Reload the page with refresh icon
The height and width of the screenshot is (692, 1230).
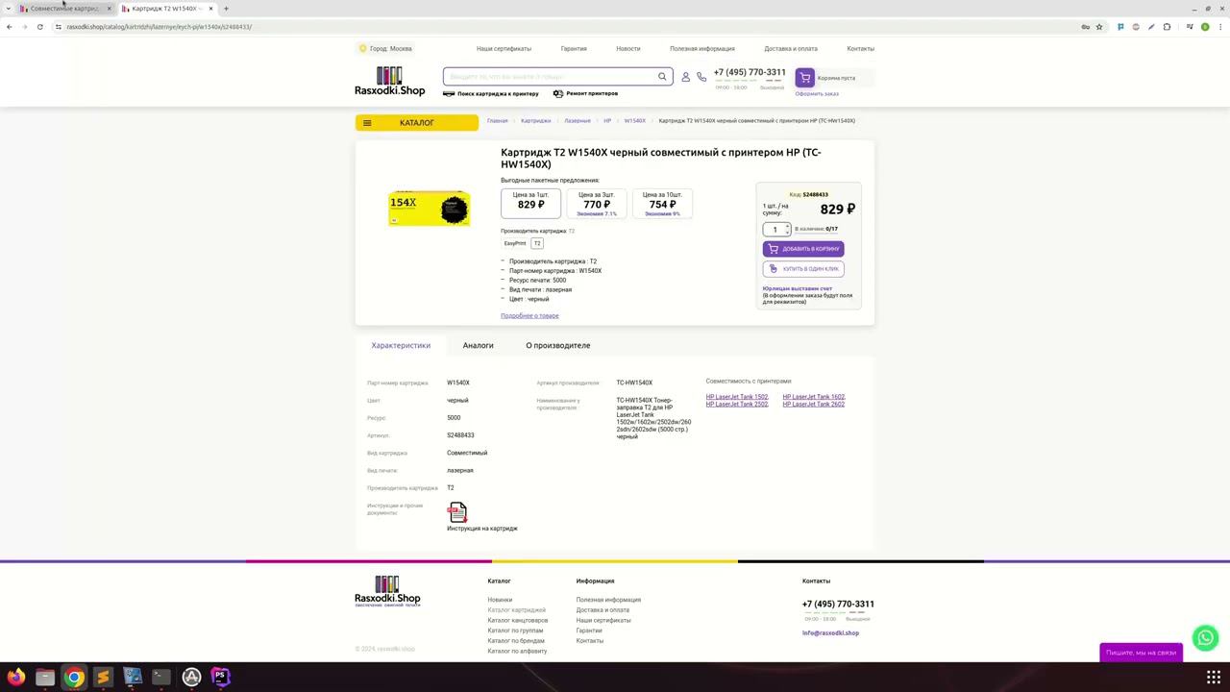point(39,27)
